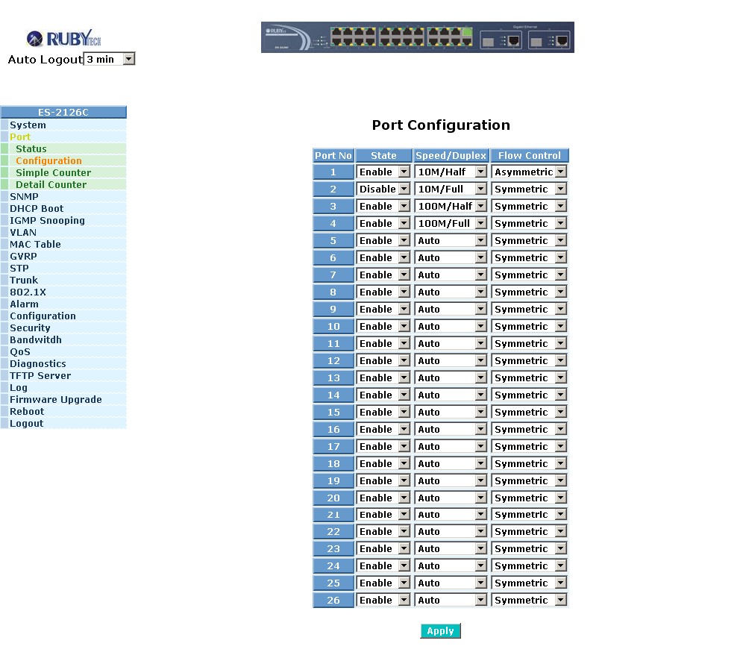
Task: Open the Port Status page
Action: tap(31, 148)
